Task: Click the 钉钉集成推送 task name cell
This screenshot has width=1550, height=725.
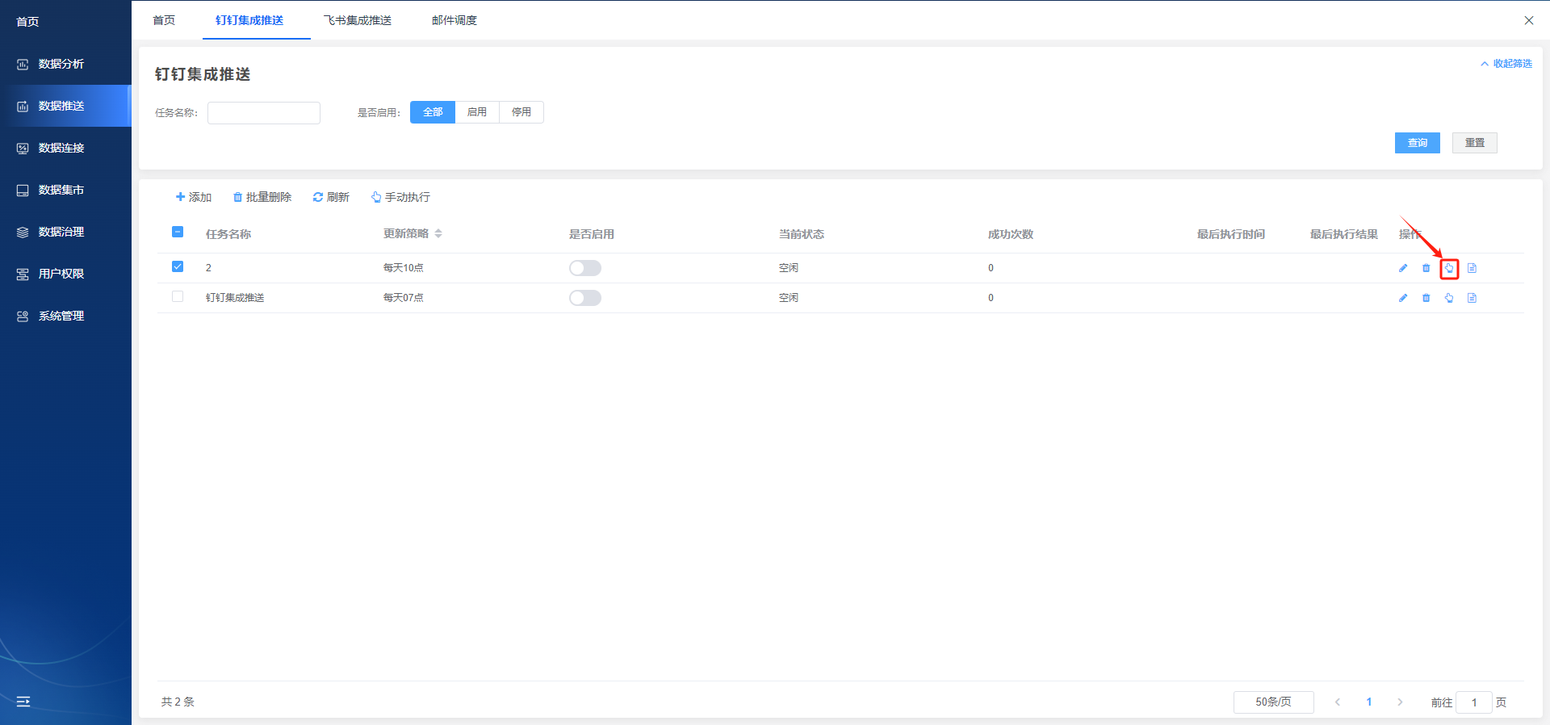Action: click(235, 298)
